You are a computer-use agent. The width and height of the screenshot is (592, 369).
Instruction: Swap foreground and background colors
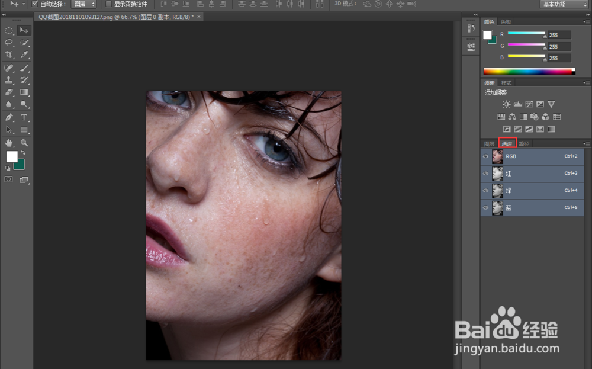(24, 153)
